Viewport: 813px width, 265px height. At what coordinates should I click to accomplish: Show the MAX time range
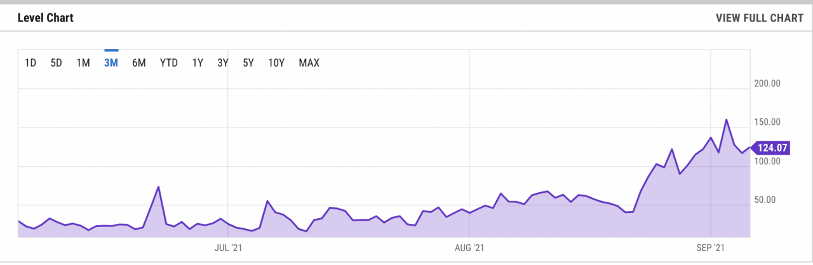(x=309, y=63)
